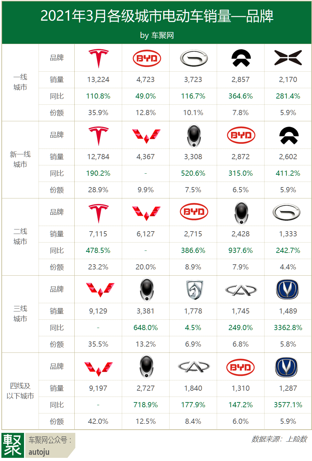Click the autoju account name text
This screenshot has height=461, width=312.
tap(39, 452)
